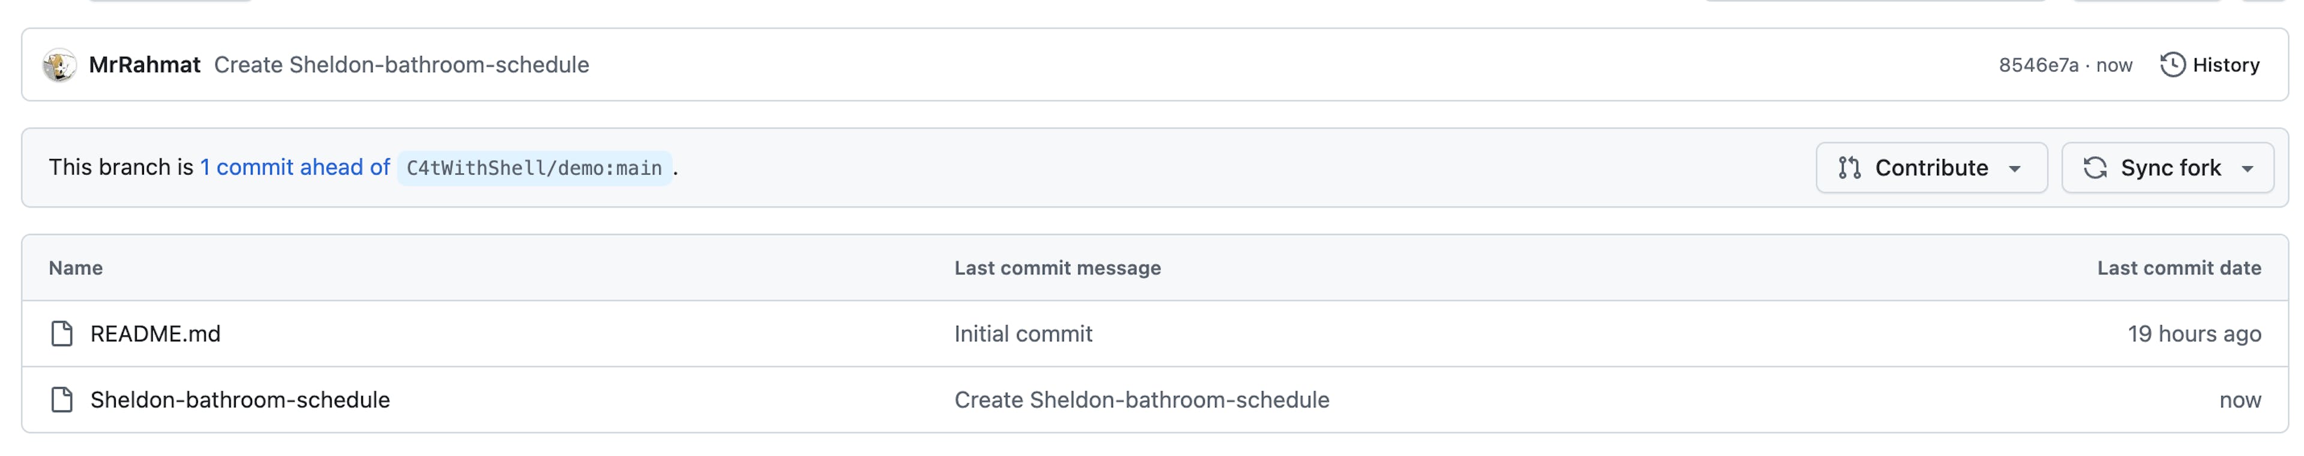The width and height of the screenshot is (2304, 456).
Task: Open the C4tWithShell/demo:main branch reference
Action: coord(534,168)
